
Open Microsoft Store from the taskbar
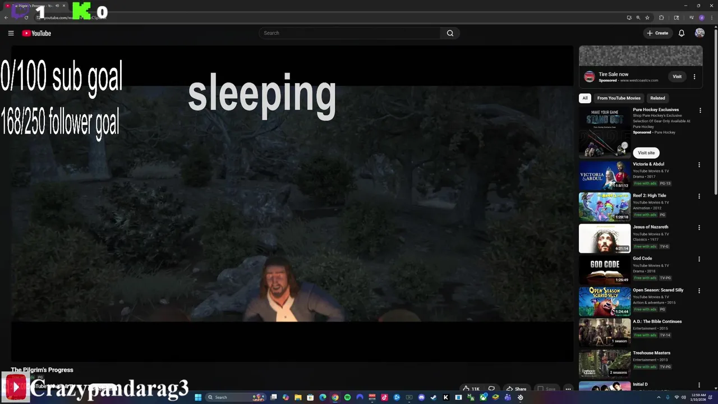click(x=310, y=397)
